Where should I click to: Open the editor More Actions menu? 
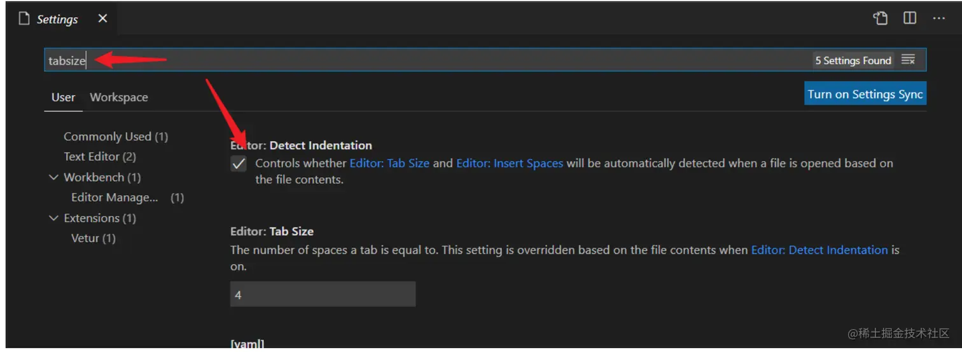pyautogui.click(x=939, y=18)
